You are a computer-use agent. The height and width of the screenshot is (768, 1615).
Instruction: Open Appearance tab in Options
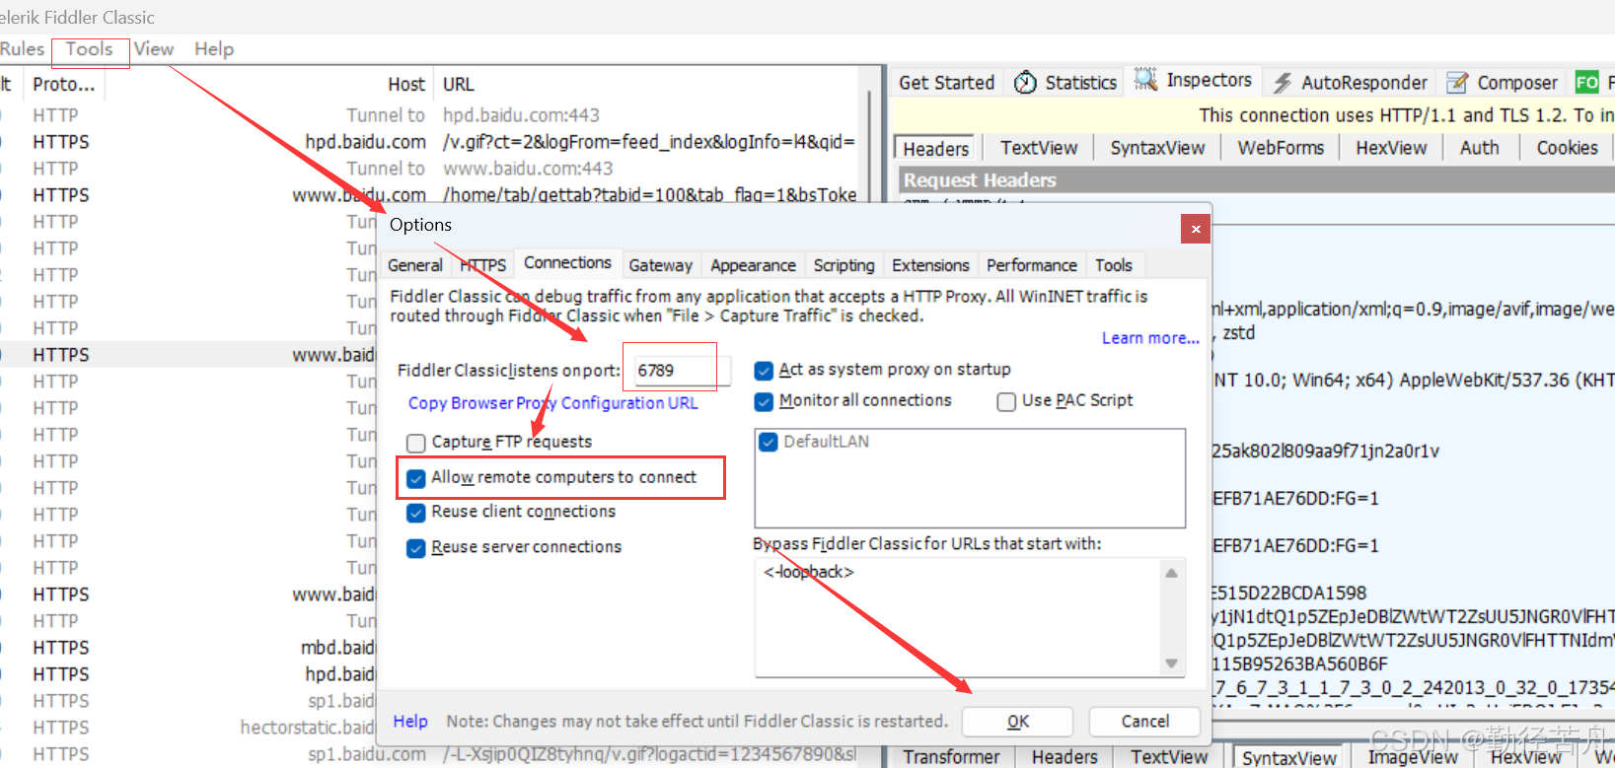[753, 265]
